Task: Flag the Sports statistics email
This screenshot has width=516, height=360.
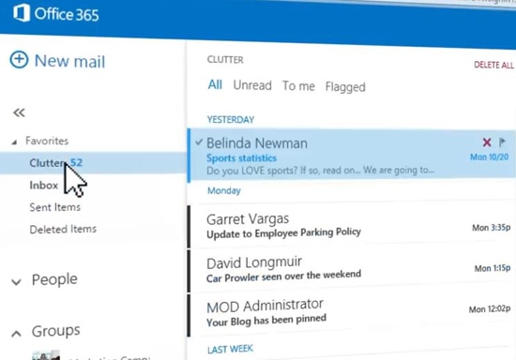Action: coord(502,142)
